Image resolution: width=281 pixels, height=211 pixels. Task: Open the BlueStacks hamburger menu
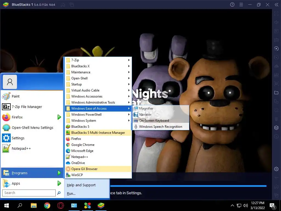[x=241, y=5]
